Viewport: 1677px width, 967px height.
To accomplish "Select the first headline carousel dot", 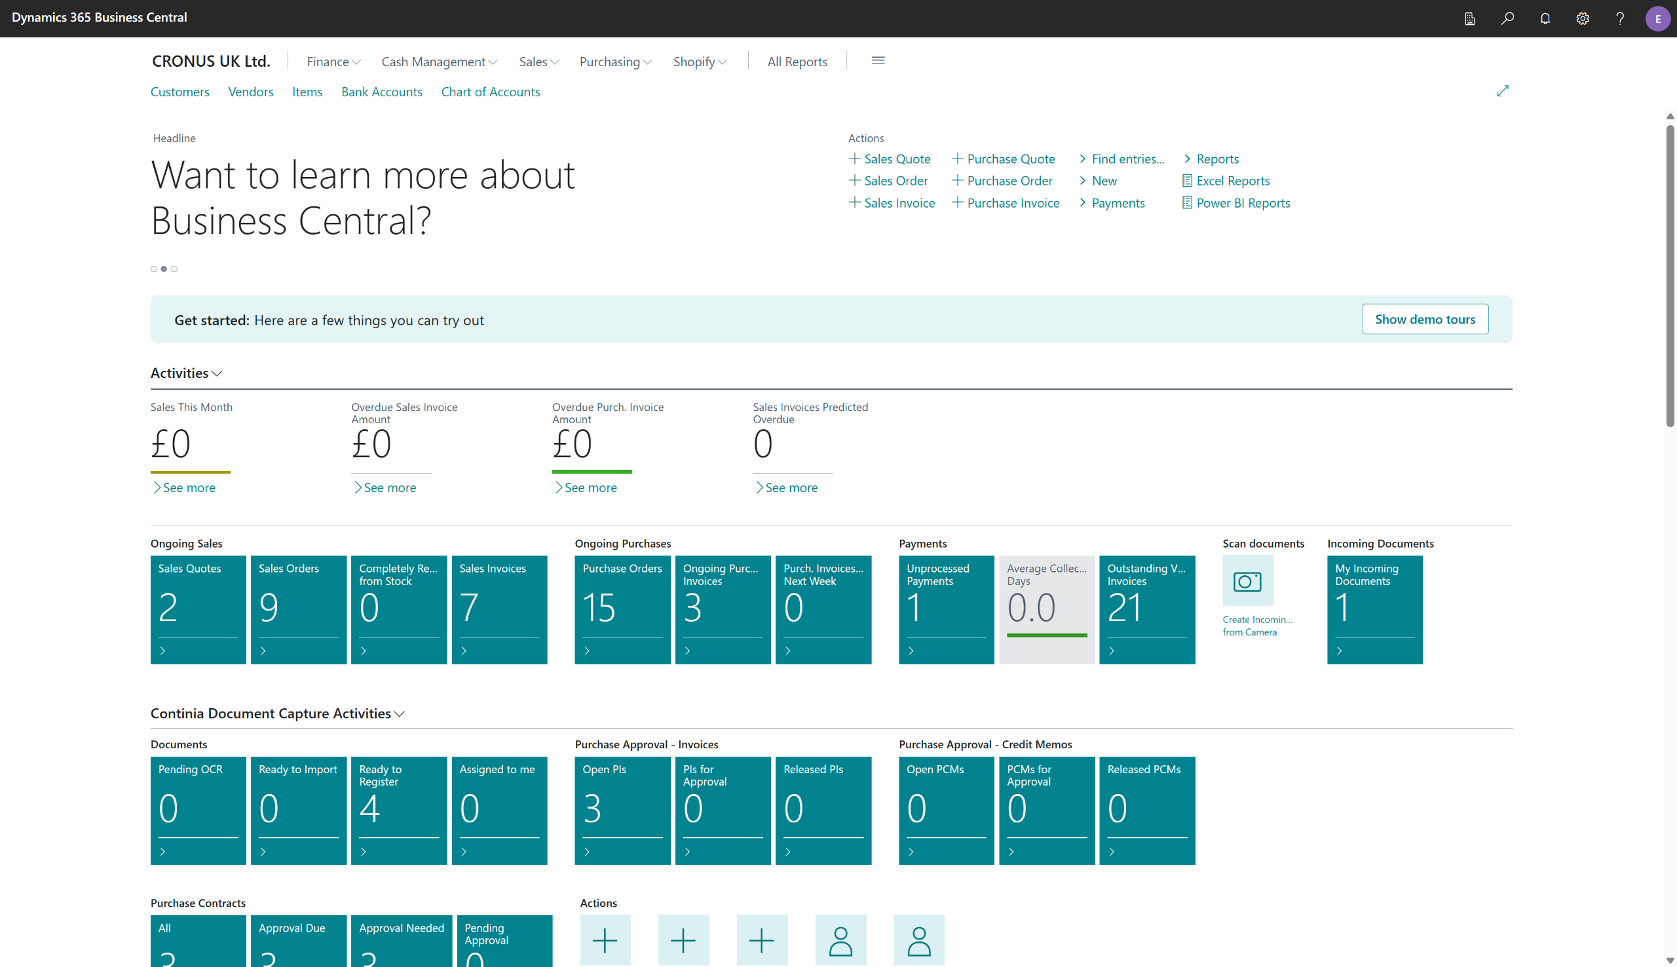I will [154, 269].
